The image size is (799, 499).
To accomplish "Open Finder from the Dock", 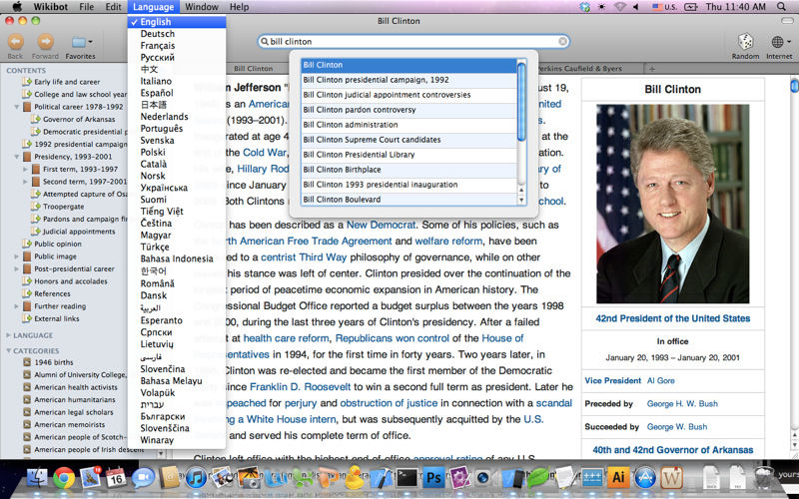I will (x=37, y=478).
